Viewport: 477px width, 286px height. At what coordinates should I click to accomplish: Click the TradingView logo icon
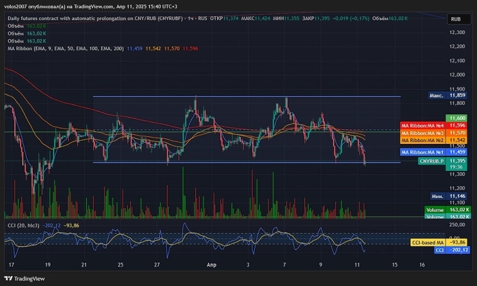coord(9,278)
